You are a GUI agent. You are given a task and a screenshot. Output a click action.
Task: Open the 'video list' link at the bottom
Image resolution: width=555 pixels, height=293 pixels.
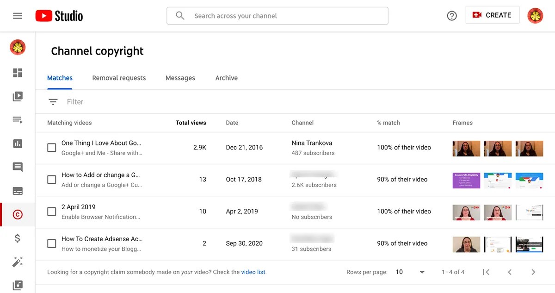[253, 272]
